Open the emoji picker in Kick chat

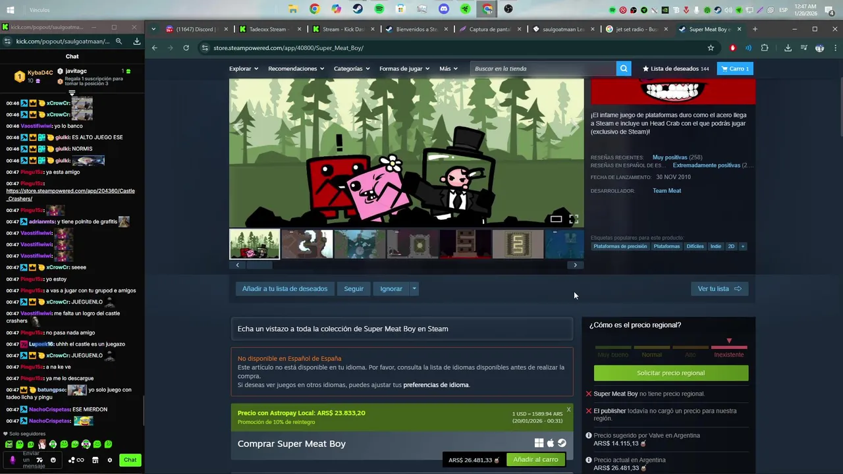[53, 460]
